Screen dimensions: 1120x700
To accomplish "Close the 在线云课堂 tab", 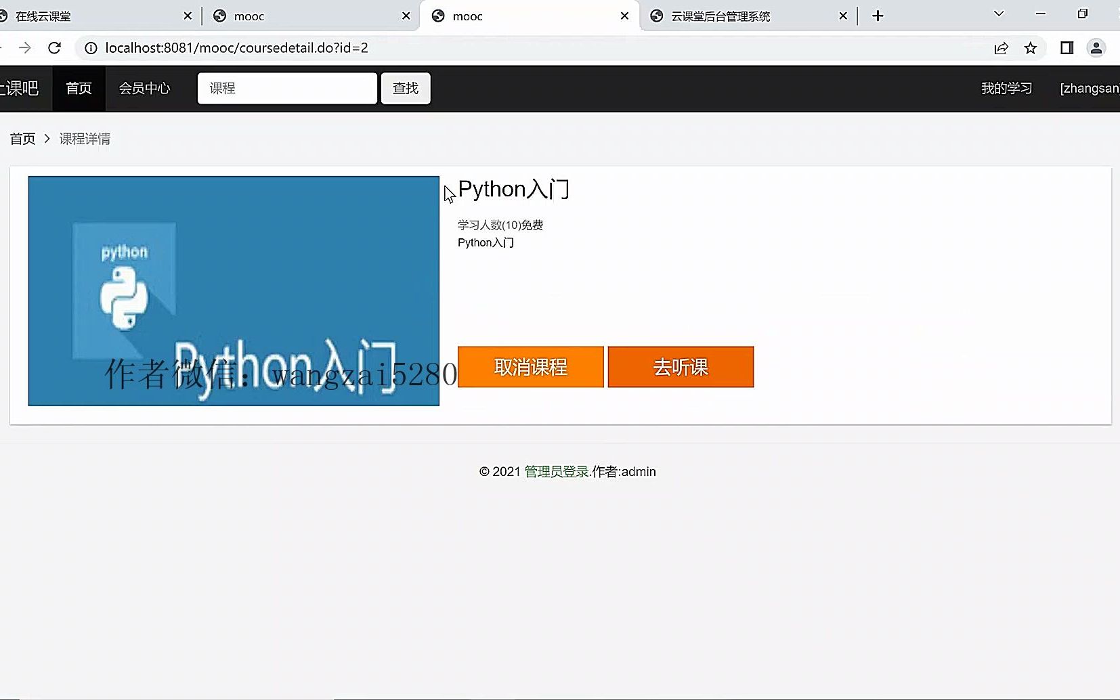I will [x=188, y=15].
